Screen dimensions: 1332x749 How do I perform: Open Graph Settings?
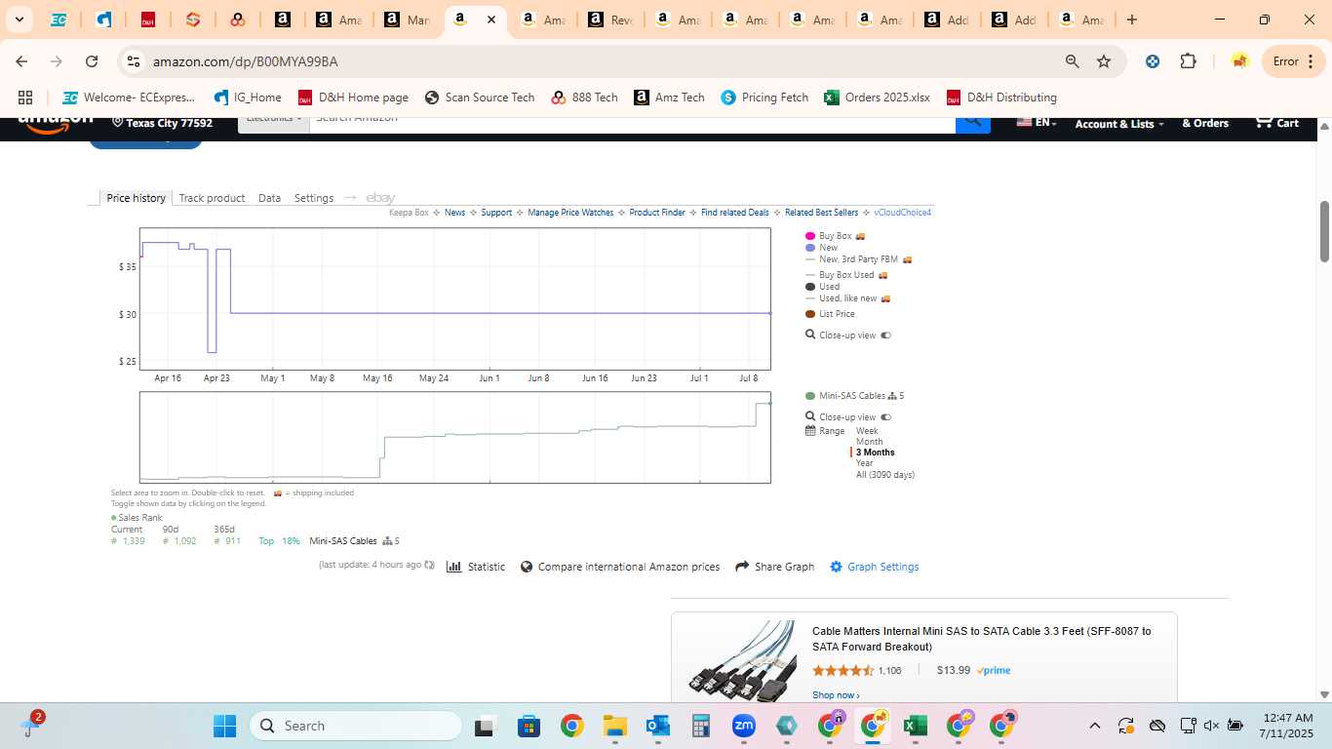875,567
